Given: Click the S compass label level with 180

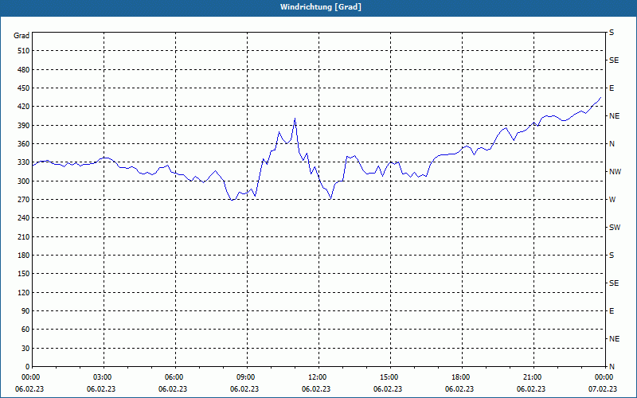Looking at the screenshot, I should pos(612,256).
